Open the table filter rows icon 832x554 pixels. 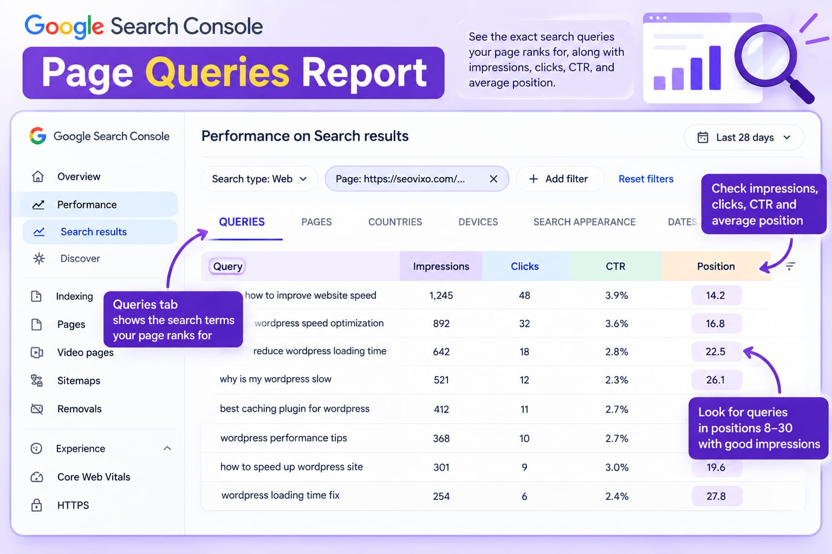pos(790,266)
